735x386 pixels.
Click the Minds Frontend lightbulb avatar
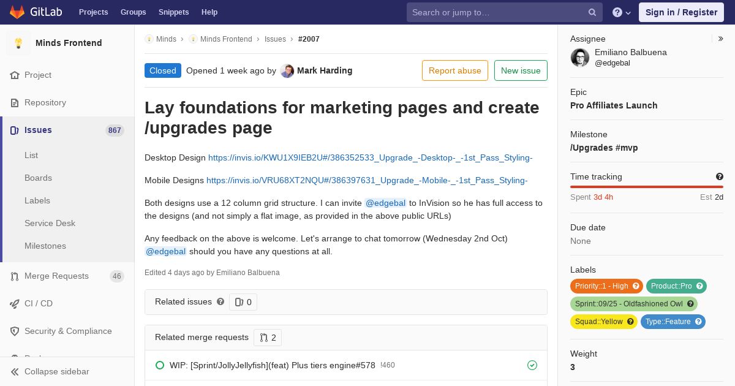[x=18, y=43]
